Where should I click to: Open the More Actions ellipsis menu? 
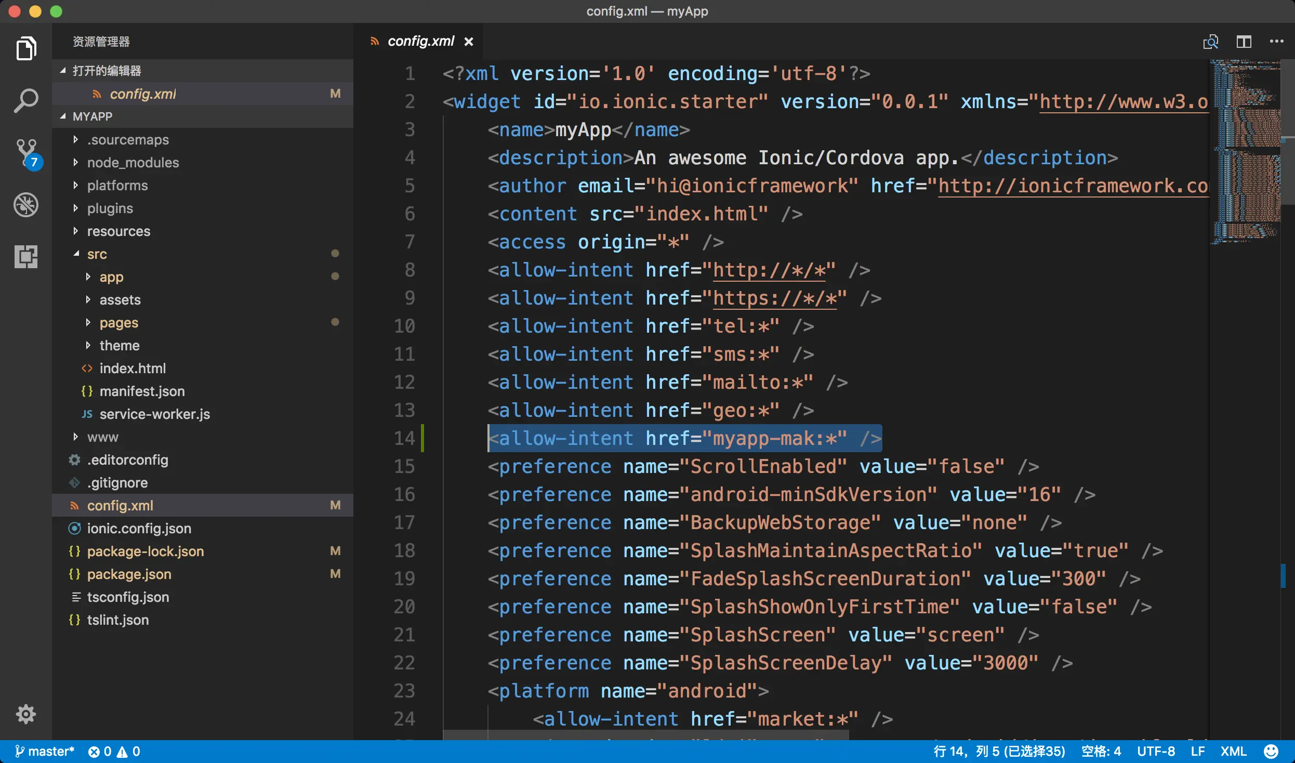[x=1276, y=42]
